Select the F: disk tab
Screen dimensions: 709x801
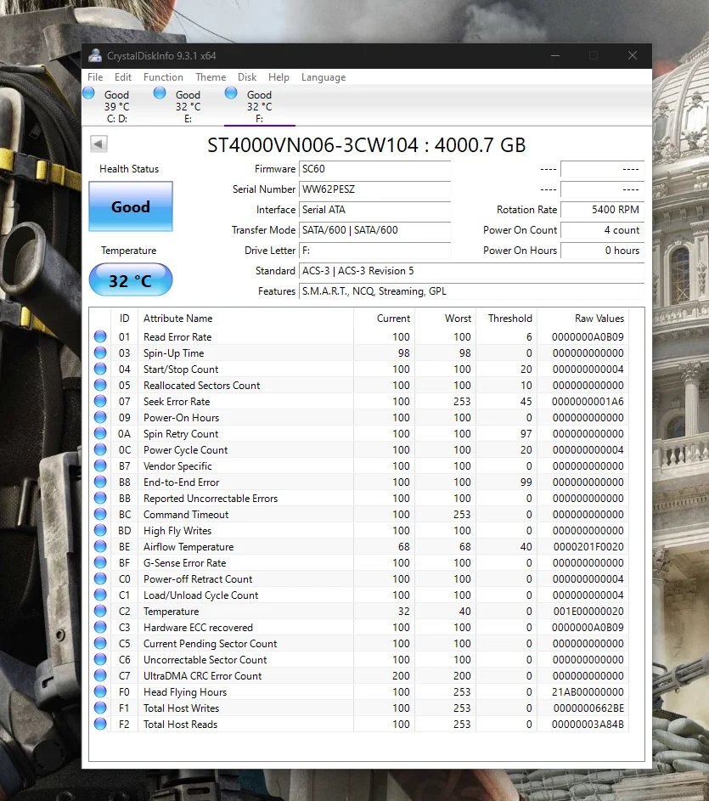(x=260, y=106)
